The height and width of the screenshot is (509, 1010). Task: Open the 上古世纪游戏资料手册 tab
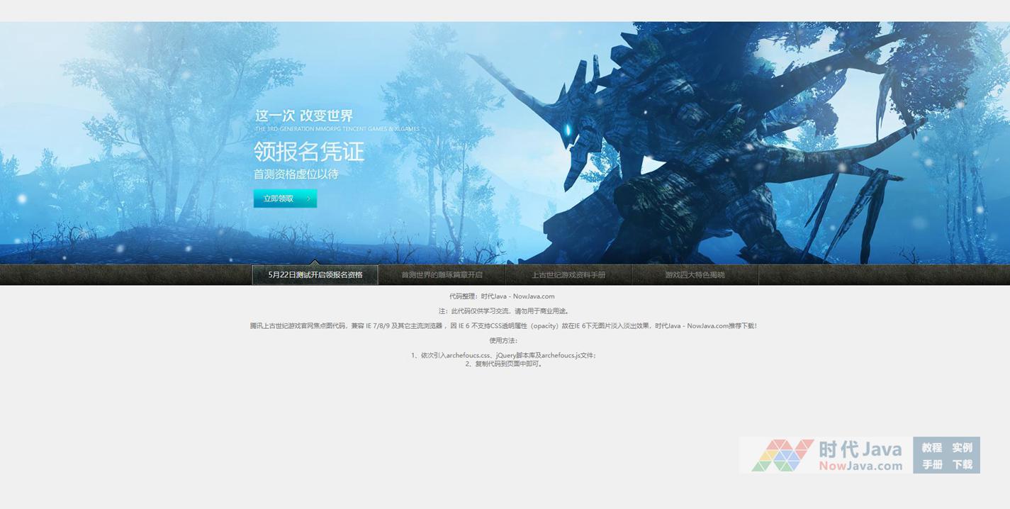[x=568, y=275]
